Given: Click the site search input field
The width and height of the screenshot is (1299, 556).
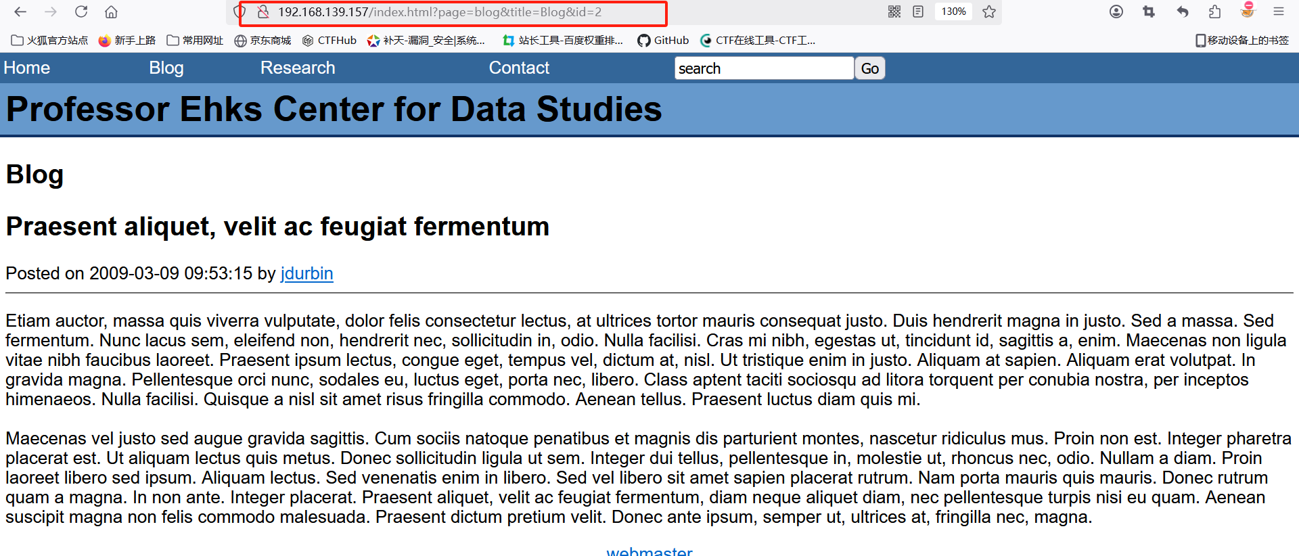Looking at the screenshot, I should pyautogui.click(x=764, y=68).
